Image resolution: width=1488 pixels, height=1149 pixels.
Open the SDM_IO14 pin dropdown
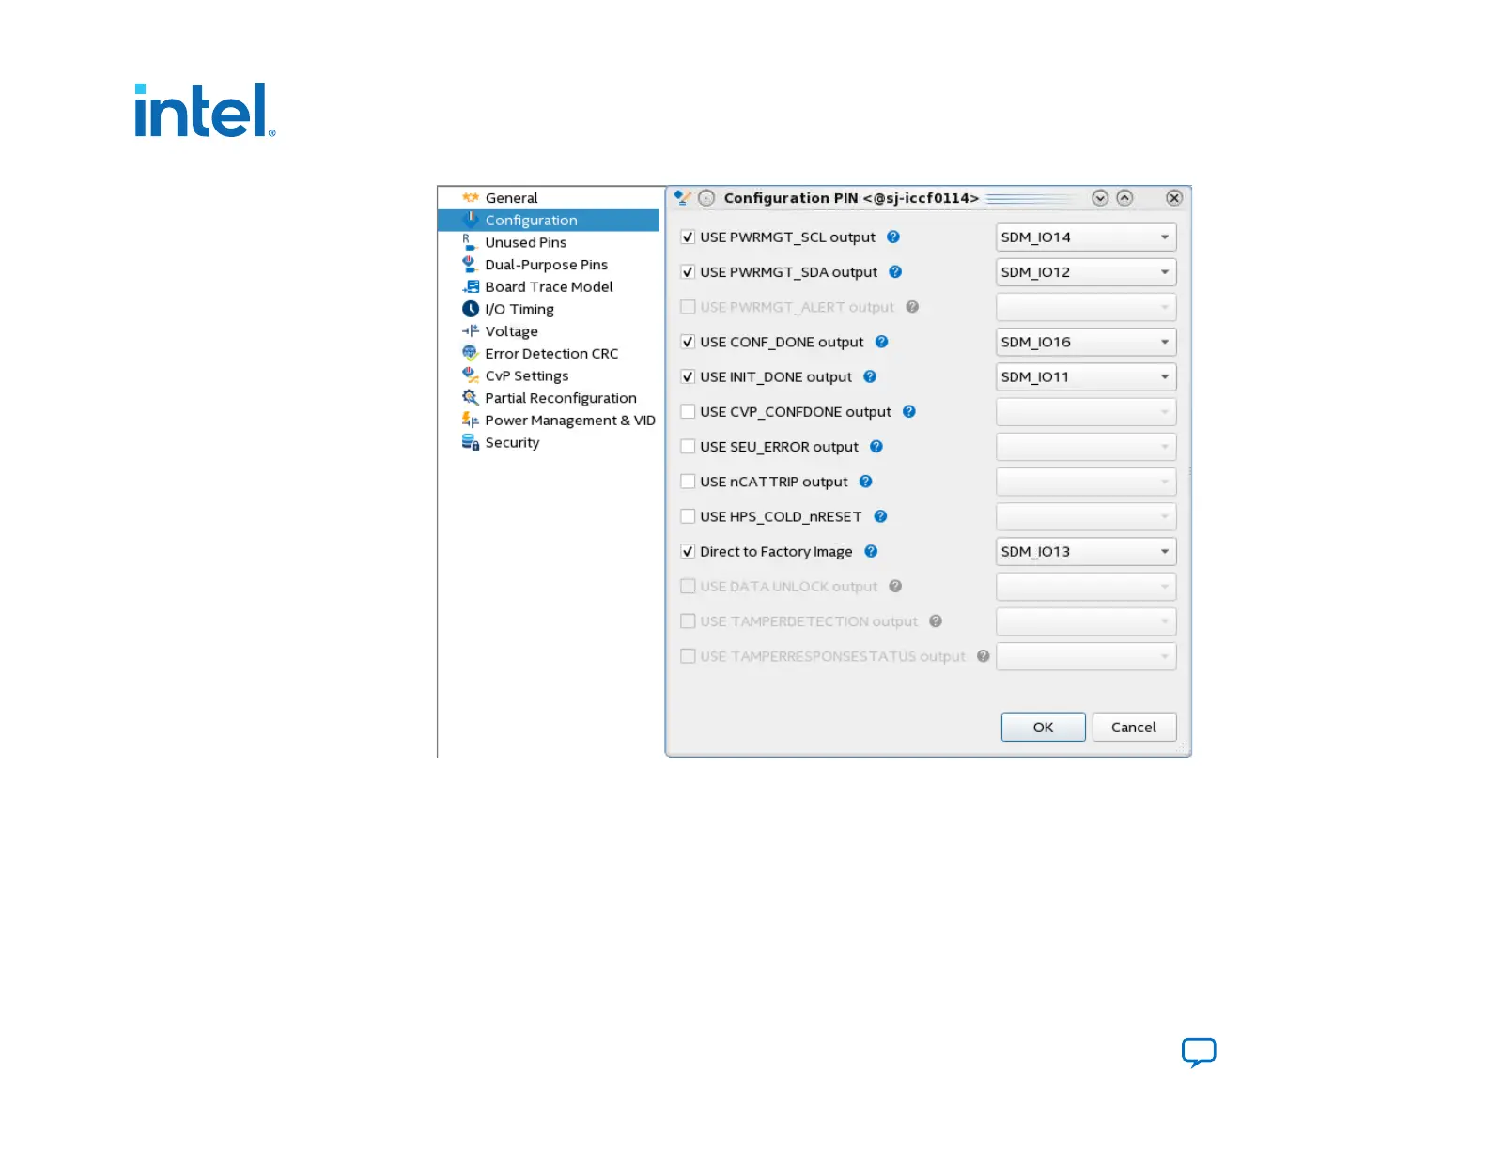[x=1086, y=237]
